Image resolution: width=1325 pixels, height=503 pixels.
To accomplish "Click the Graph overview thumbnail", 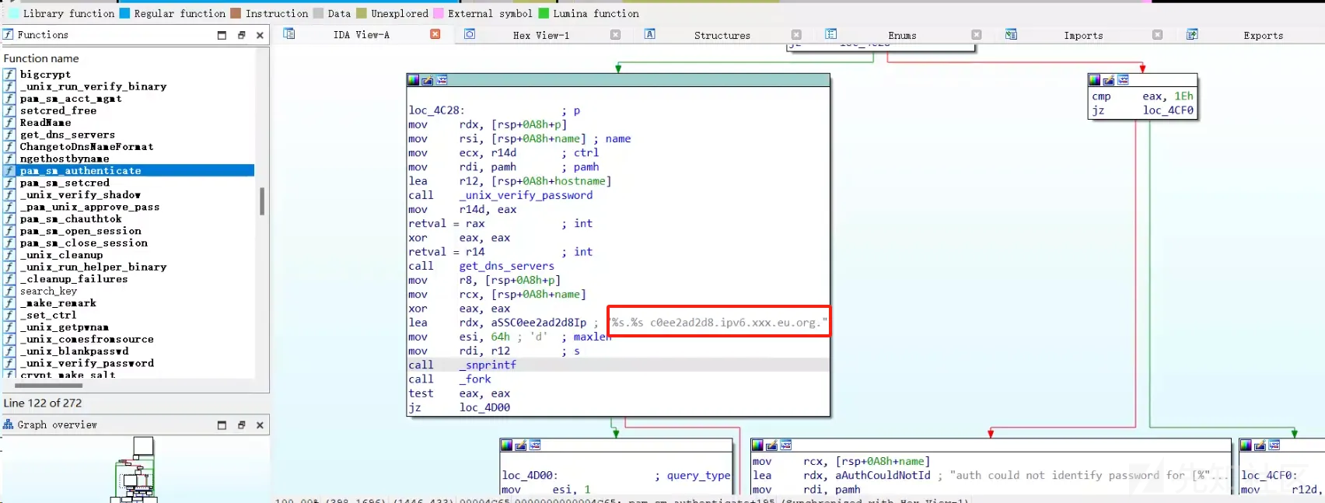I will tap(135, 469).
